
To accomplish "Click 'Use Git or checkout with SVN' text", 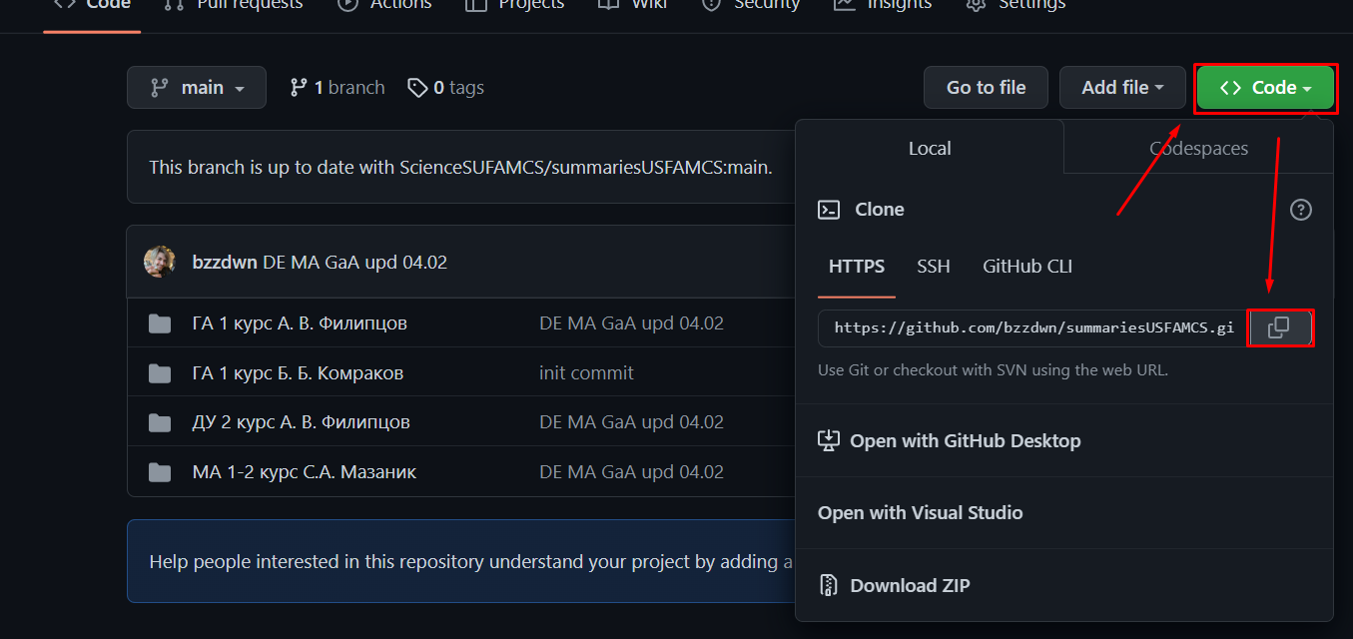I will pyautogui.click(x=993, y=370).
